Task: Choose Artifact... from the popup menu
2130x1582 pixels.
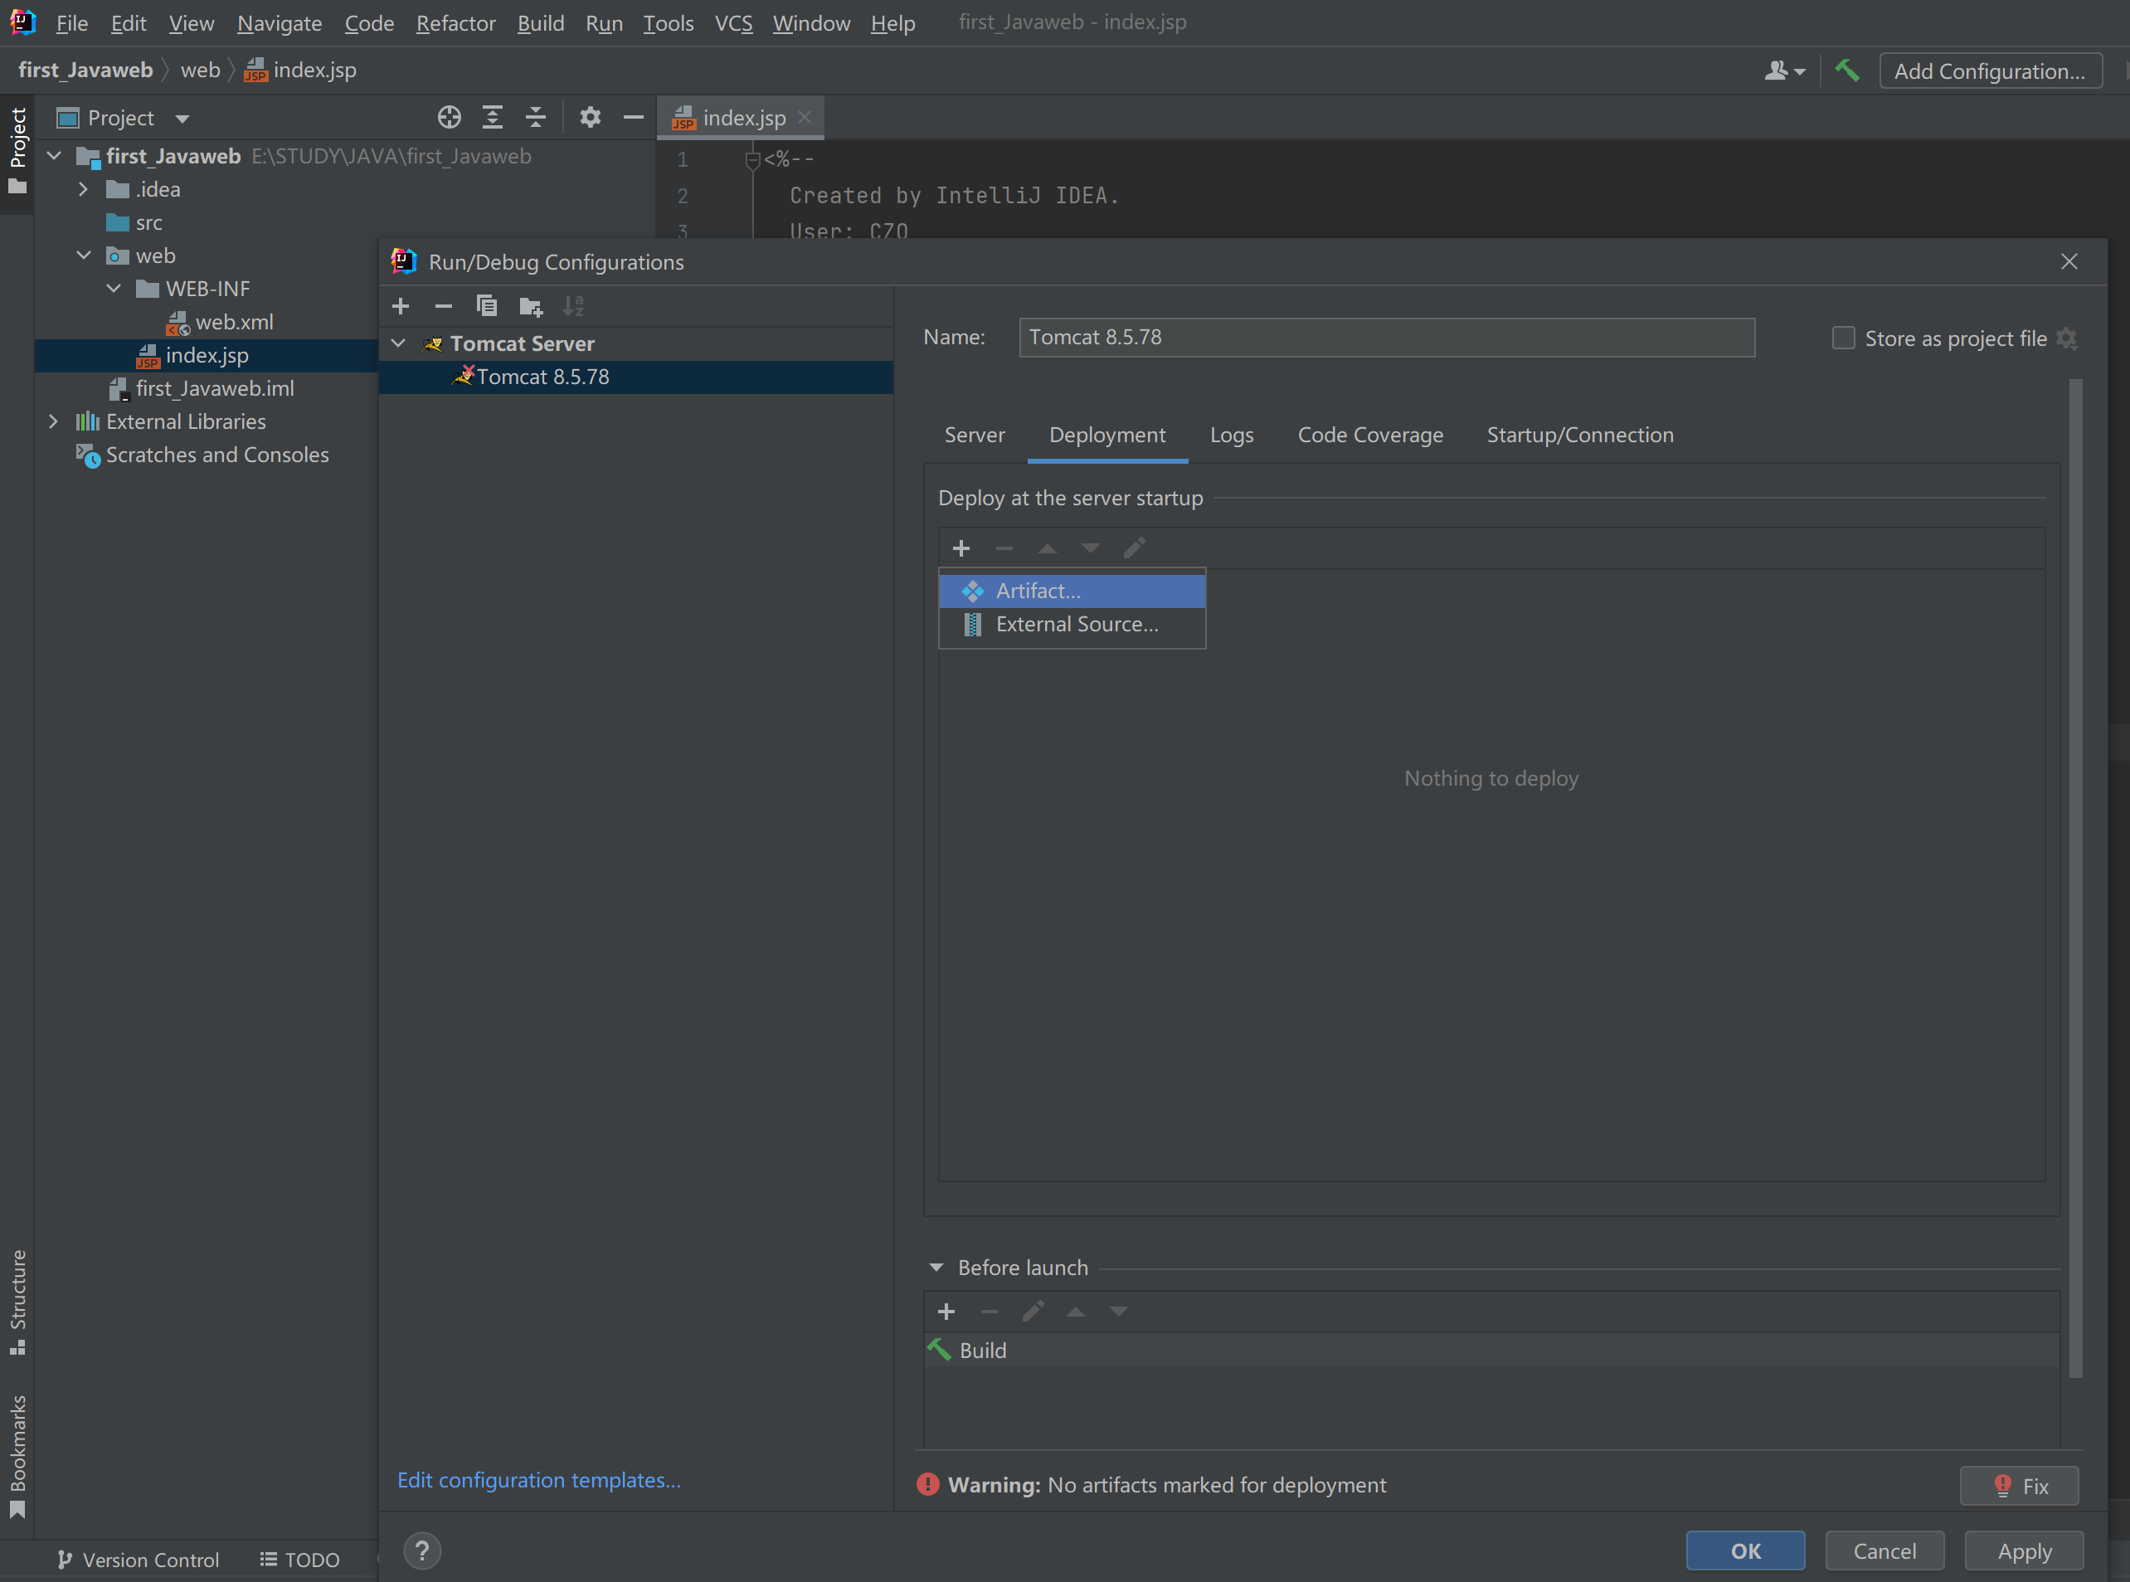Action: 1038,591
